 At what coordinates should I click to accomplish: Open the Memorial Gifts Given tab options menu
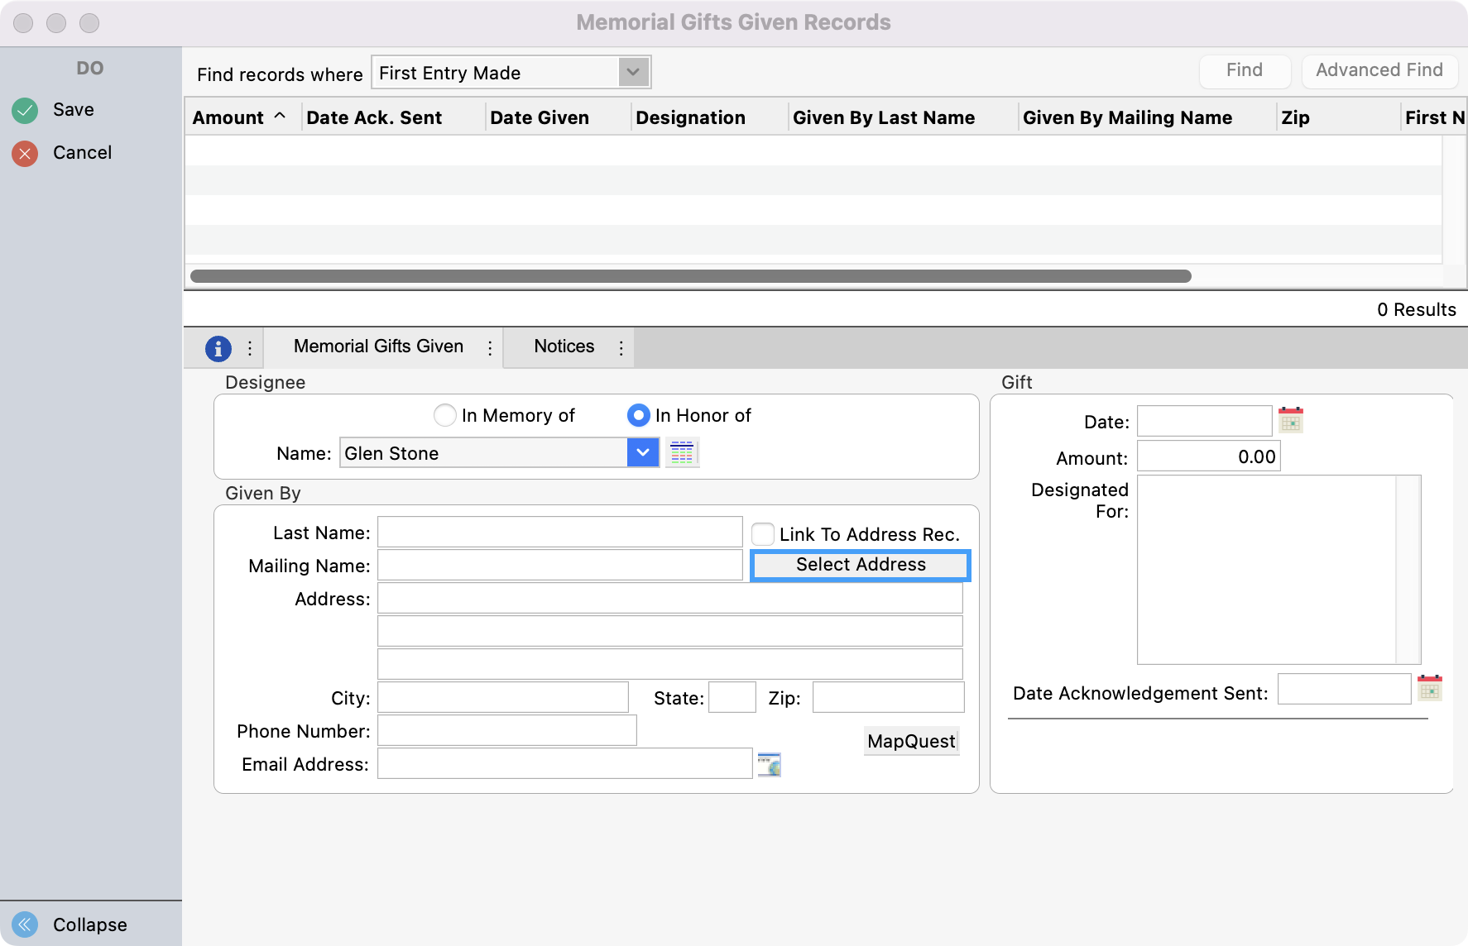point(490,348)
